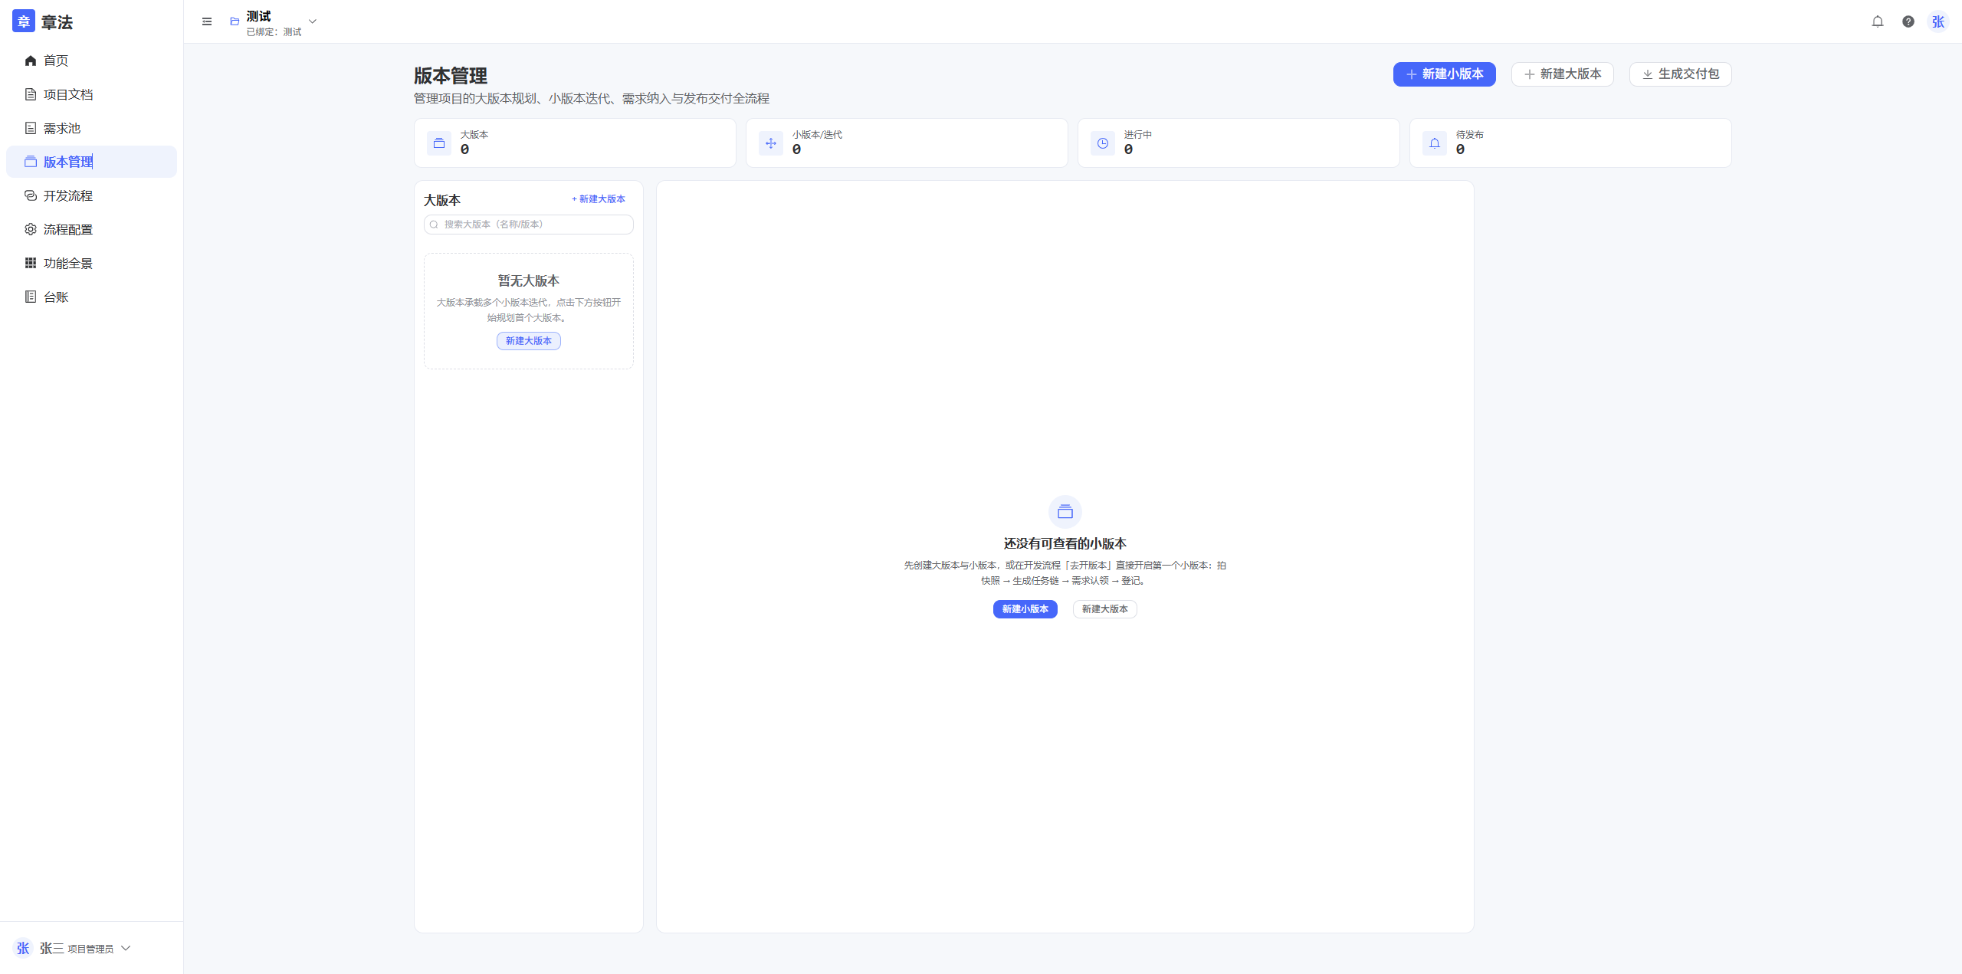The height and width of the screenshot is (974, 1962).
Task: Focus the 搜索大版本 search field
Action: pos(529,225)
